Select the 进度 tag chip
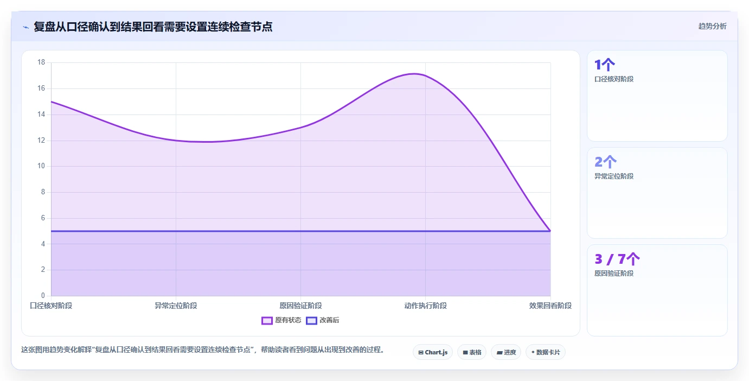749x381 pixels. click(506, 352)
